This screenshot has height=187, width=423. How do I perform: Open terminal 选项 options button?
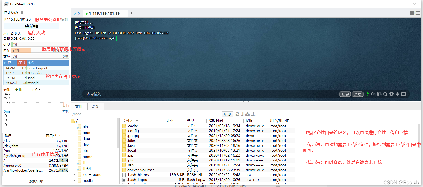click(358, 94)
